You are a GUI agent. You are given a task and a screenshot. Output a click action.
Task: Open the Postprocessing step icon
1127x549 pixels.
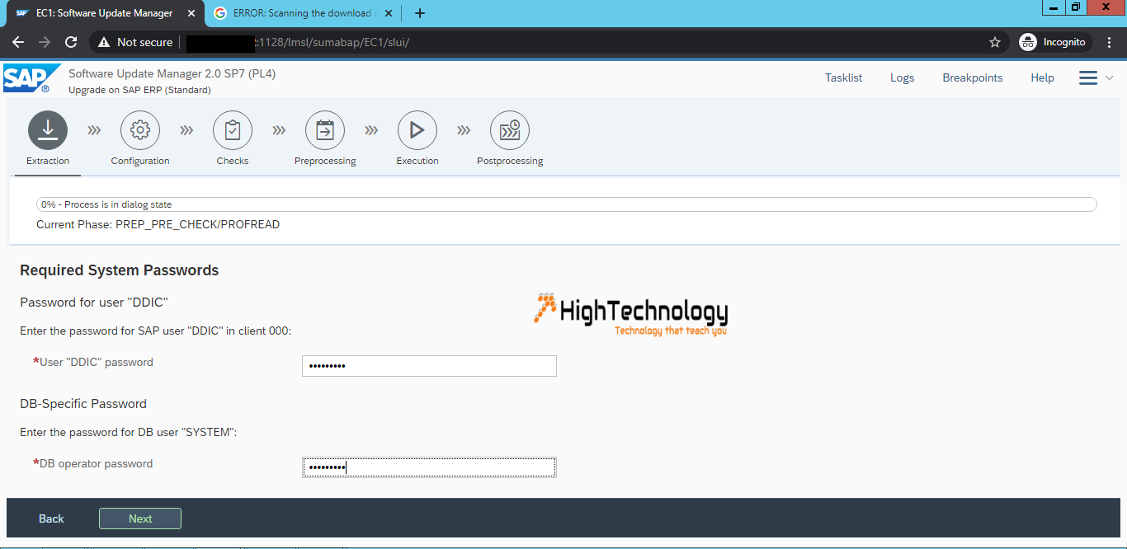point(510,129)
